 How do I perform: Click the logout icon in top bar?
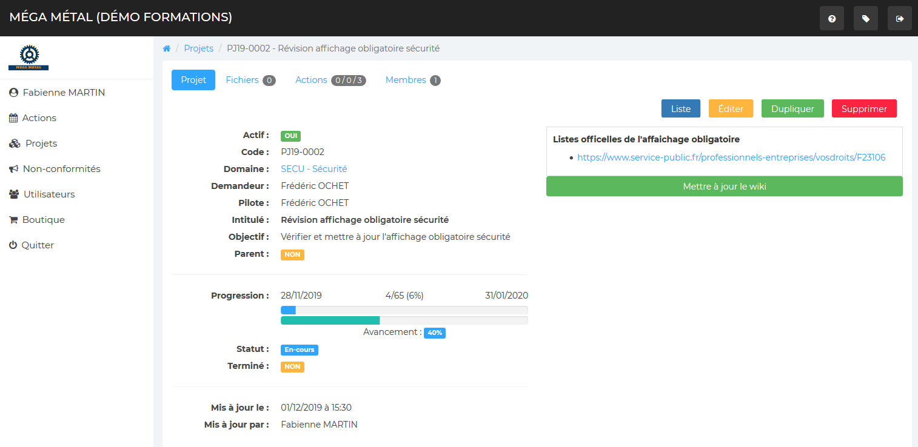coord(899,19)
